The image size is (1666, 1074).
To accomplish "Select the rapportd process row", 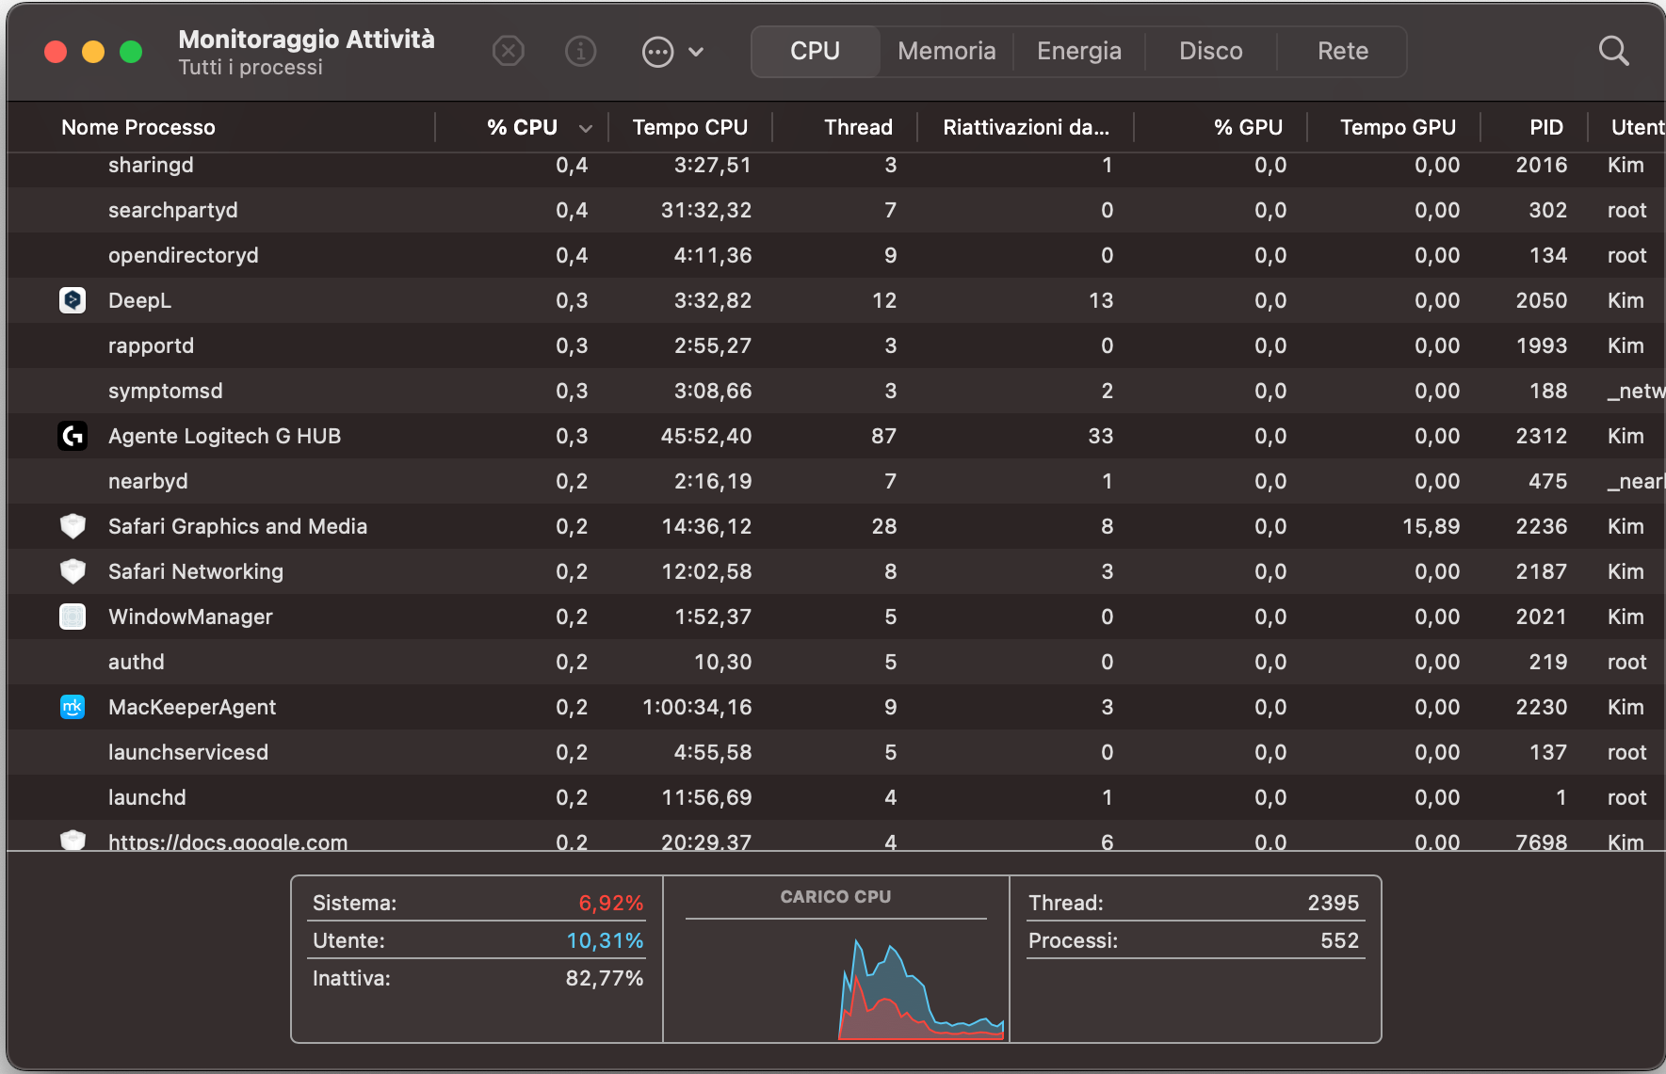I will 836,345.
